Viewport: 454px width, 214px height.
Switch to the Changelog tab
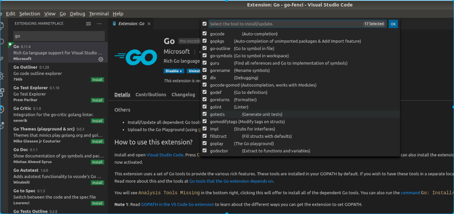tap(183, 95)
